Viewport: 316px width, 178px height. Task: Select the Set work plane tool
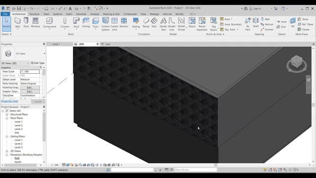click(x=293, y=23)
